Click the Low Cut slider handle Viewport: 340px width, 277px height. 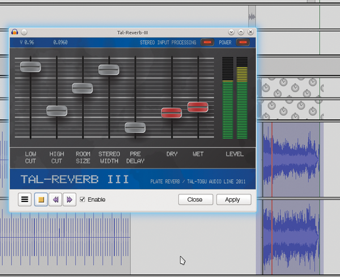(31, 67)
